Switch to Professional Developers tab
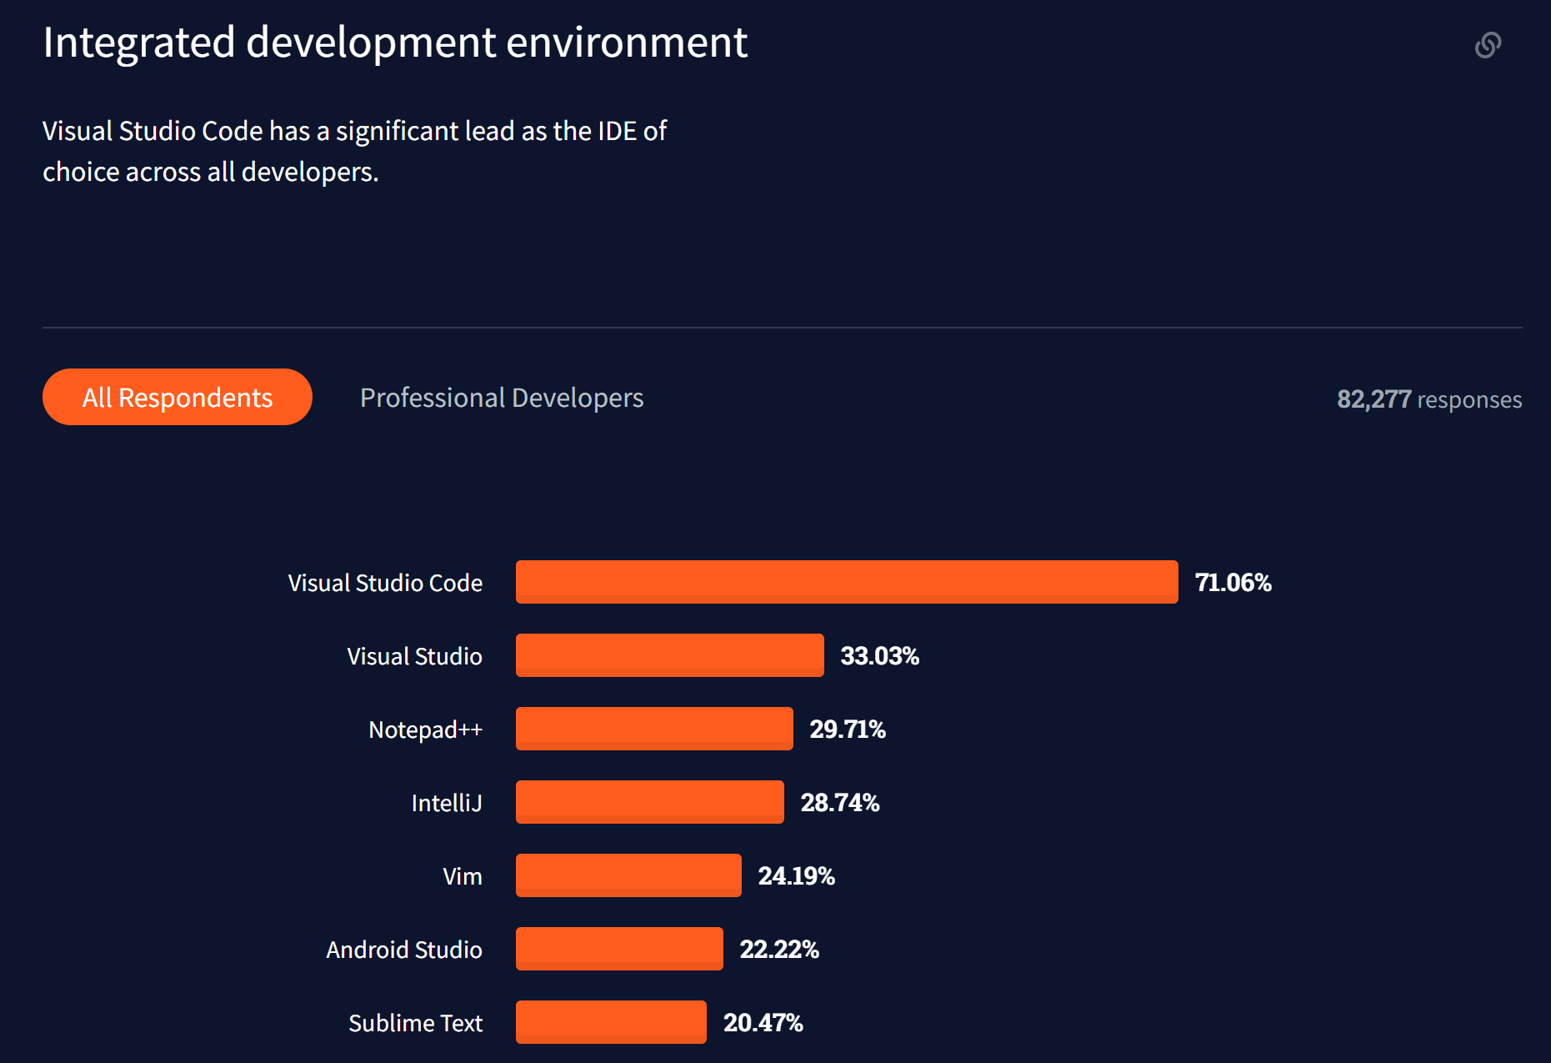 [502, 398]
